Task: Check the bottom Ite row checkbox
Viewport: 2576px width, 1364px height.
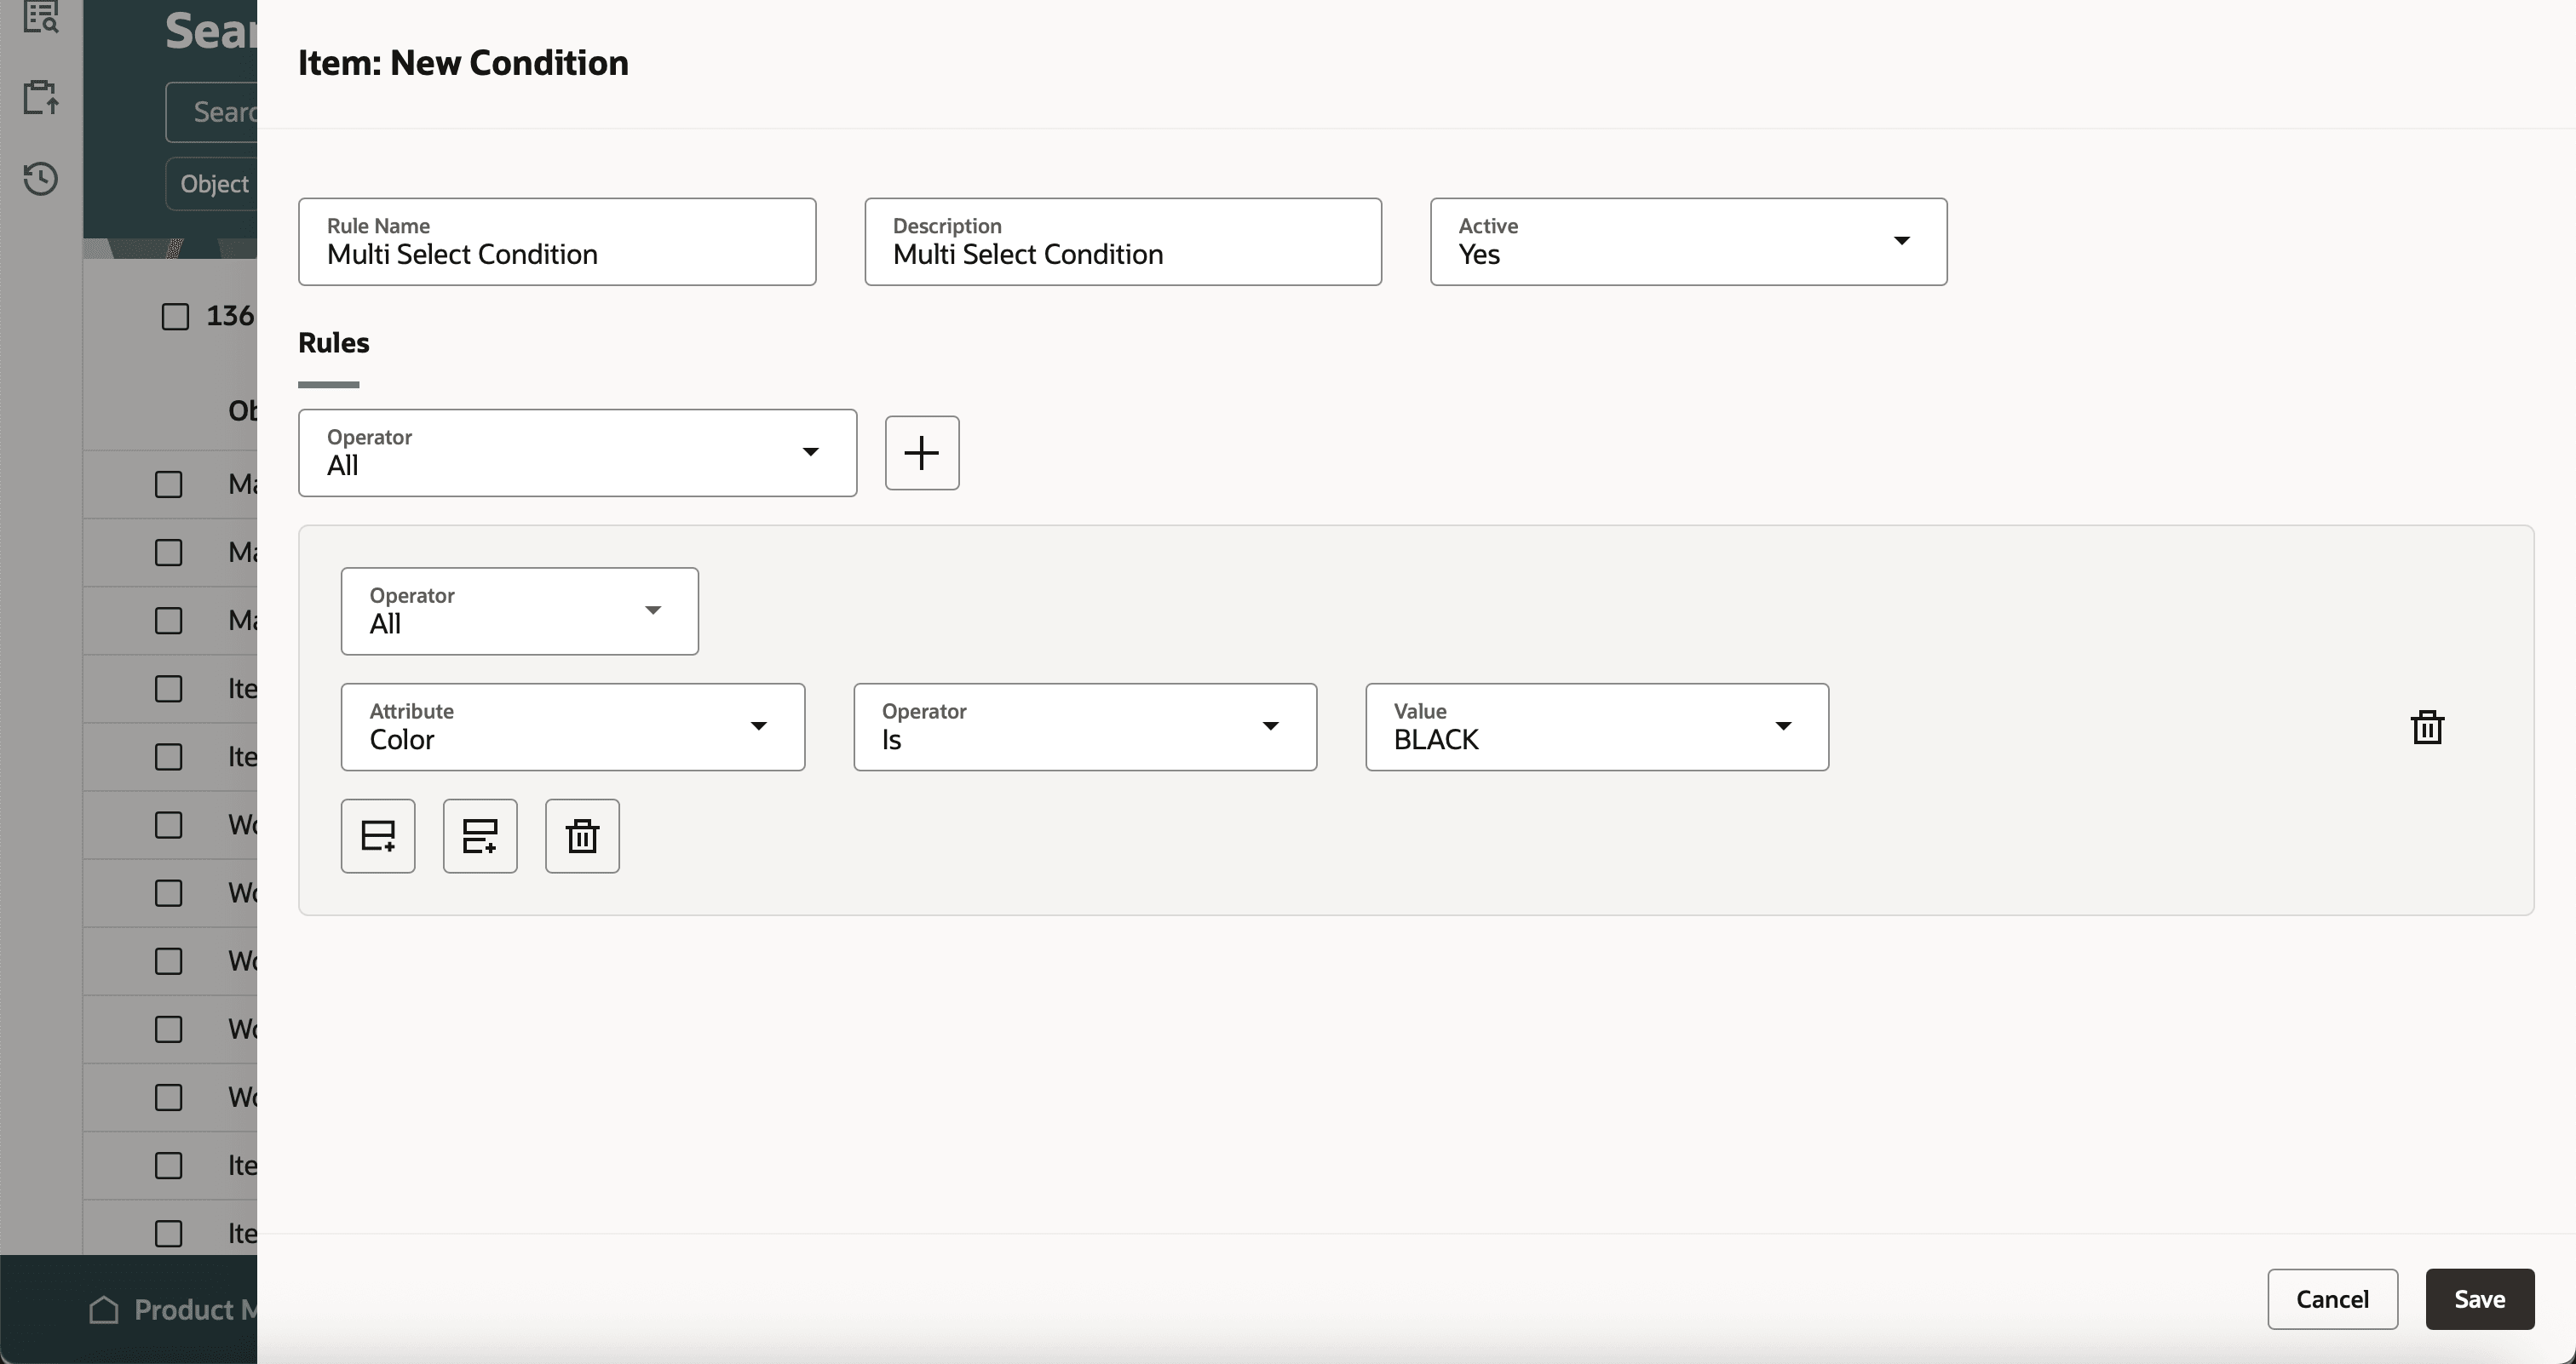Action: click(x=168, y=1234)
